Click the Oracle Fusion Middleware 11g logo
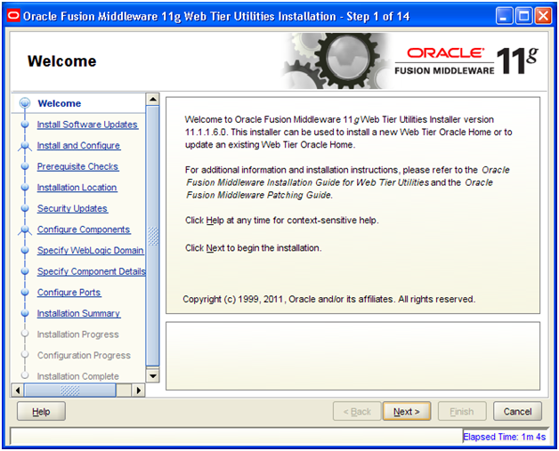The height and width of the screenshot is (451, 559). pyautogui.click(x=466, y=61)
